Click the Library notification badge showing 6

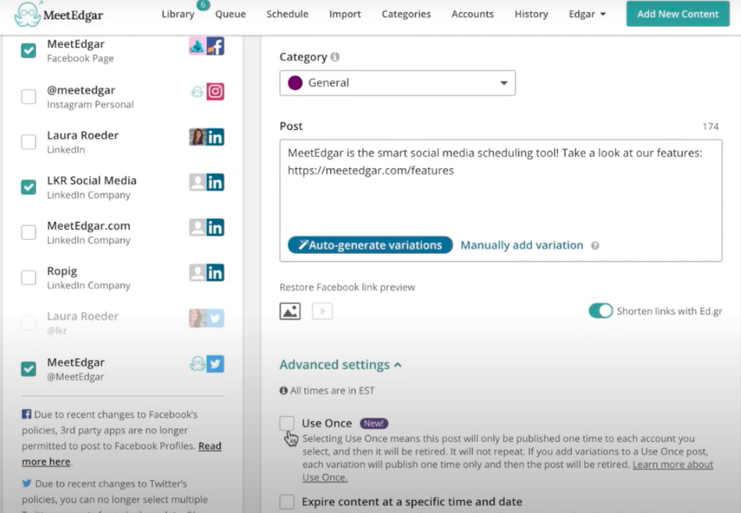203,5
